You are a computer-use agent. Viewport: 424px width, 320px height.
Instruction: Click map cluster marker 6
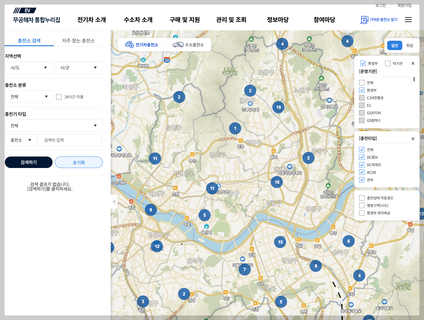tap(349, 241)
